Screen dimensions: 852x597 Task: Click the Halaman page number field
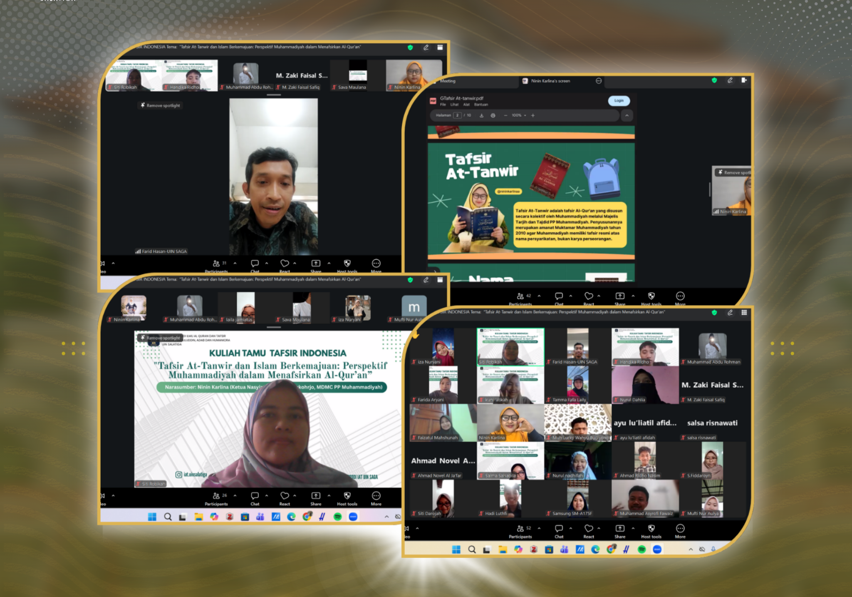(x=457, y=115)
